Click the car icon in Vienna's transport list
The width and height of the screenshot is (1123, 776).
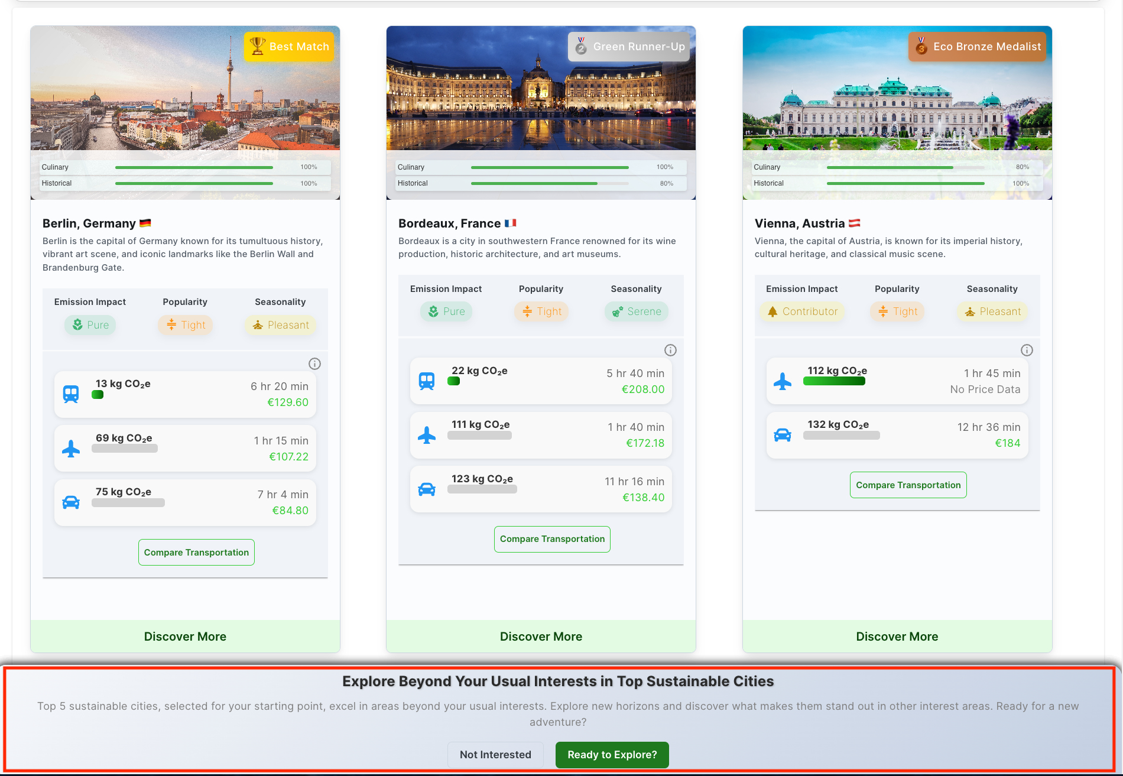coord(783,436)
